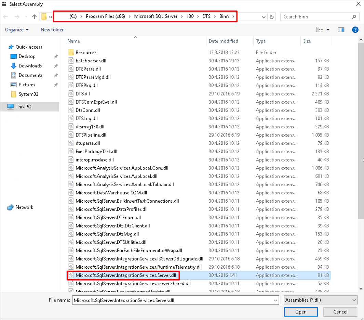Viewport: 364px width, 320px height.
Task: Sort by the Date modified column header
Action: (224, 41)
